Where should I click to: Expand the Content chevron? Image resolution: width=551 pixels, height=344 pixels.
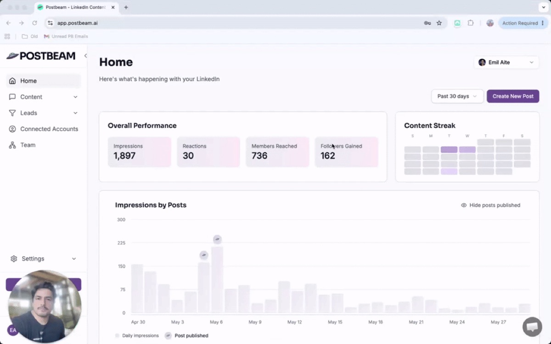75,97
